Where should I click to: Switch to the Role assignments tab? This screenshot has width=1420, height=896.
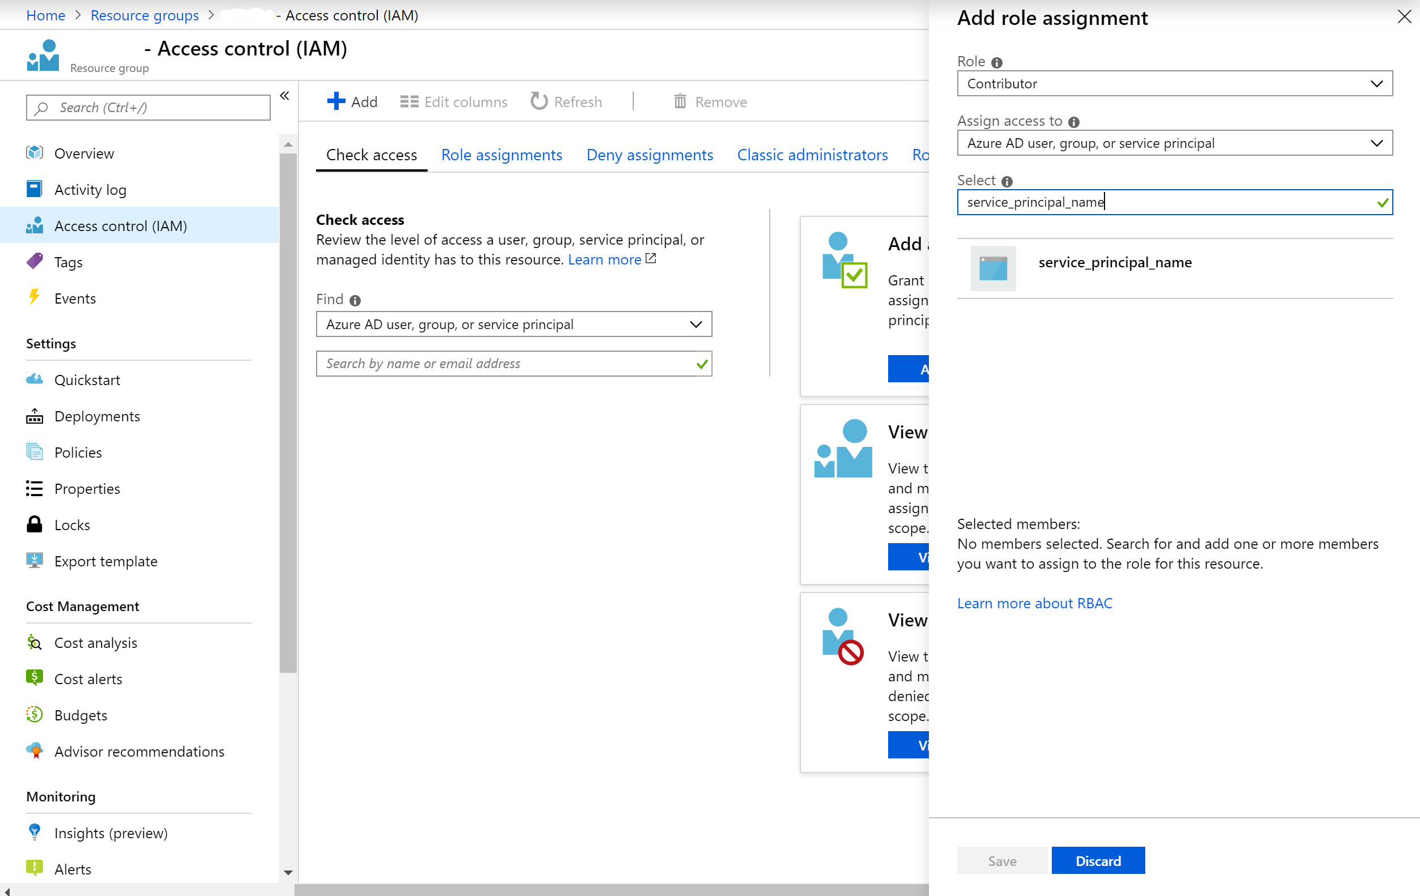coord(501,155)
